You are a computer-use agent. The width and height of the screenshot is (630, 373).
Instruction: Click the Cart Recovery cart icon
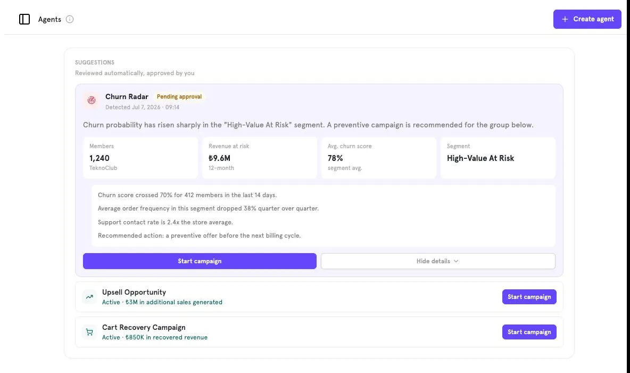pyautogui.click(x=89, y=332)
